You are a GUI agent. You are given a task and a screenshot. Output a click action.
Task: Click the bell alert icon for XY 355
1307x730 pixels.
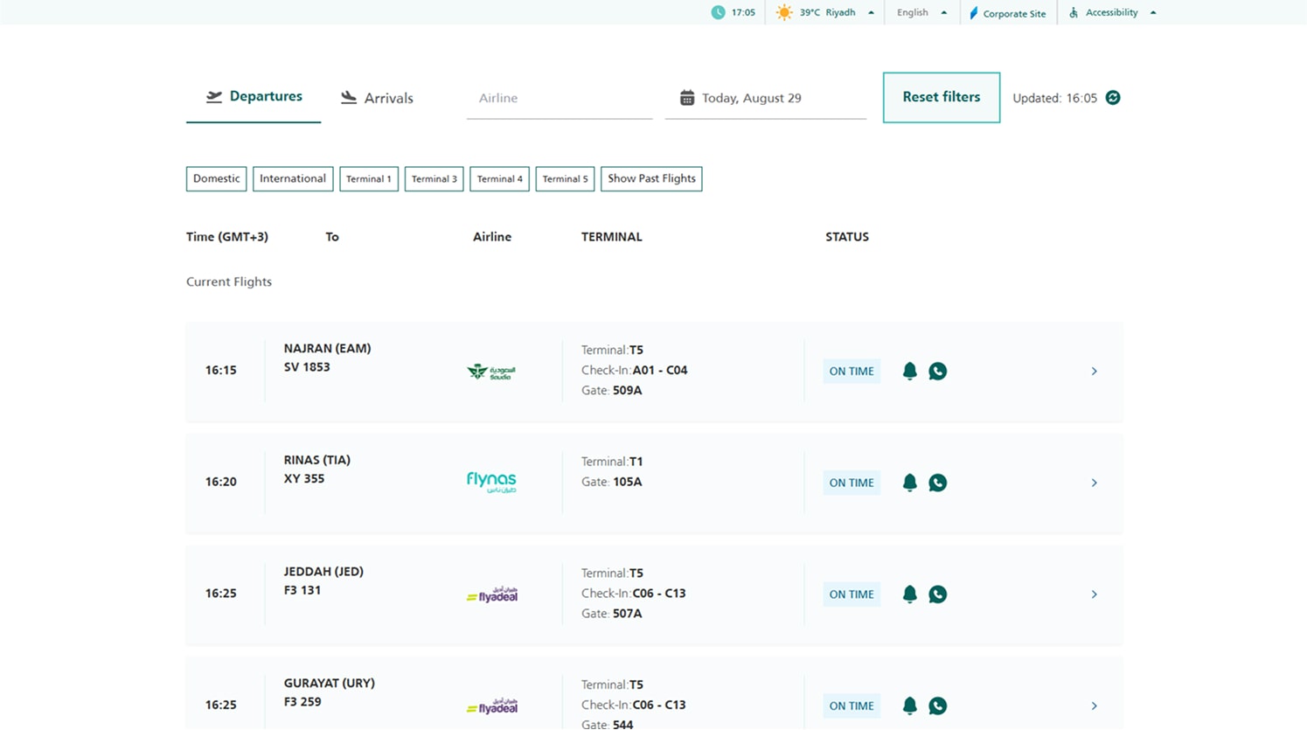(x=909, y=483)
